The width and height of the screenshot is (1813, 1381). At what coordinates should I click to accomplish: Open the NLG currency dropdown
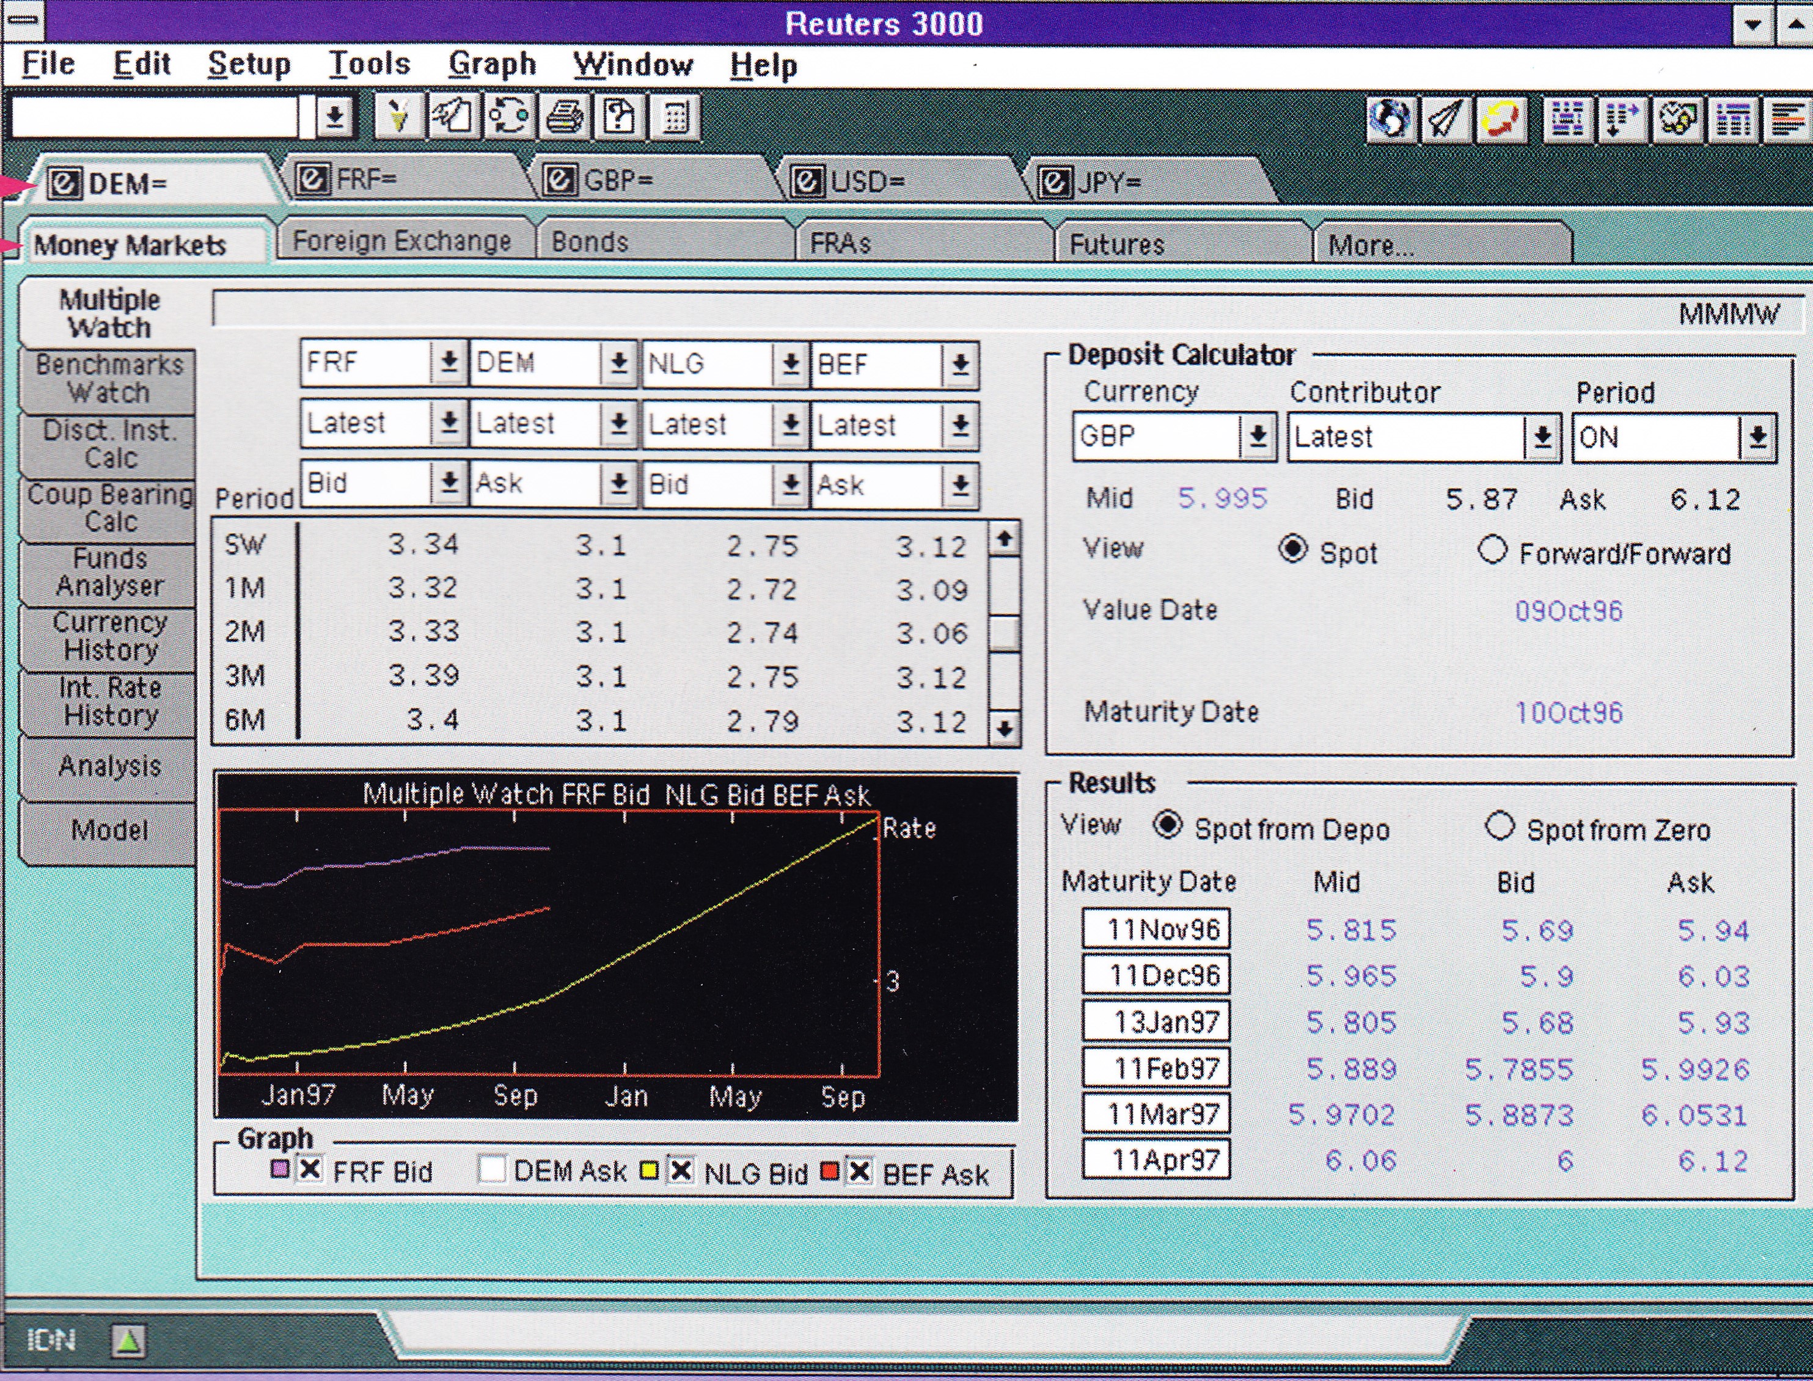click(790, 363)
